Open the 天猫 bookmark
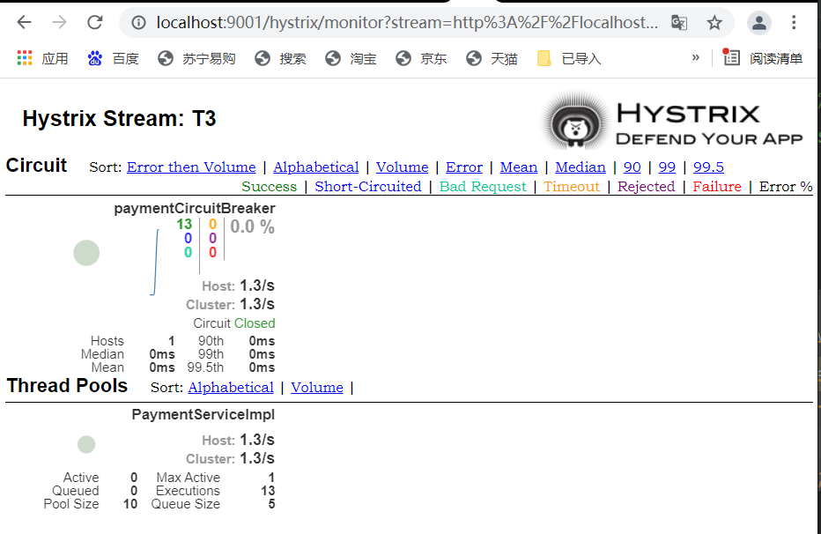This screenshot has height=534, width=821. click(x=492, y=59)
